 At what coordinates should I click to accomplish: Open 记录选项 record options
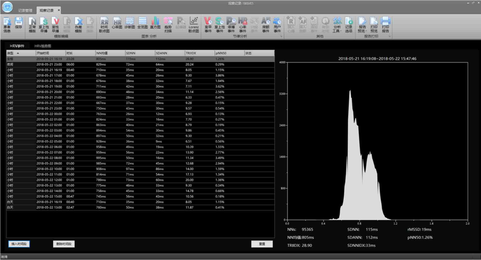pyautogui.click(x=348, y=25)
